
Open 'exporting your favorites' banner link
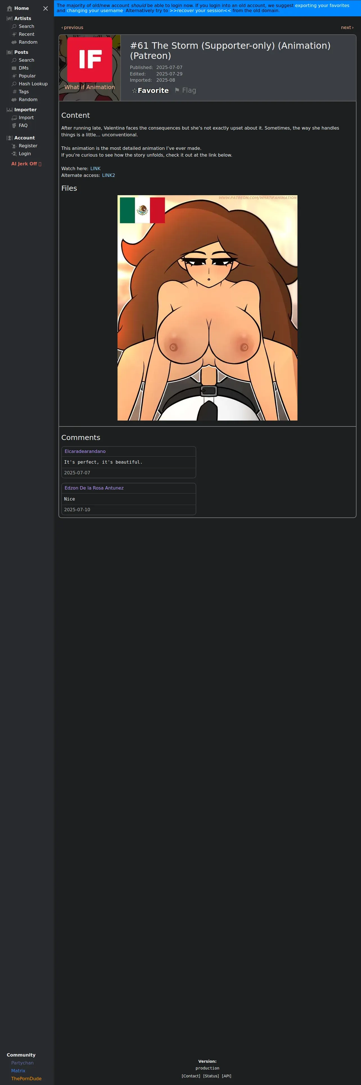click(322, 5)
